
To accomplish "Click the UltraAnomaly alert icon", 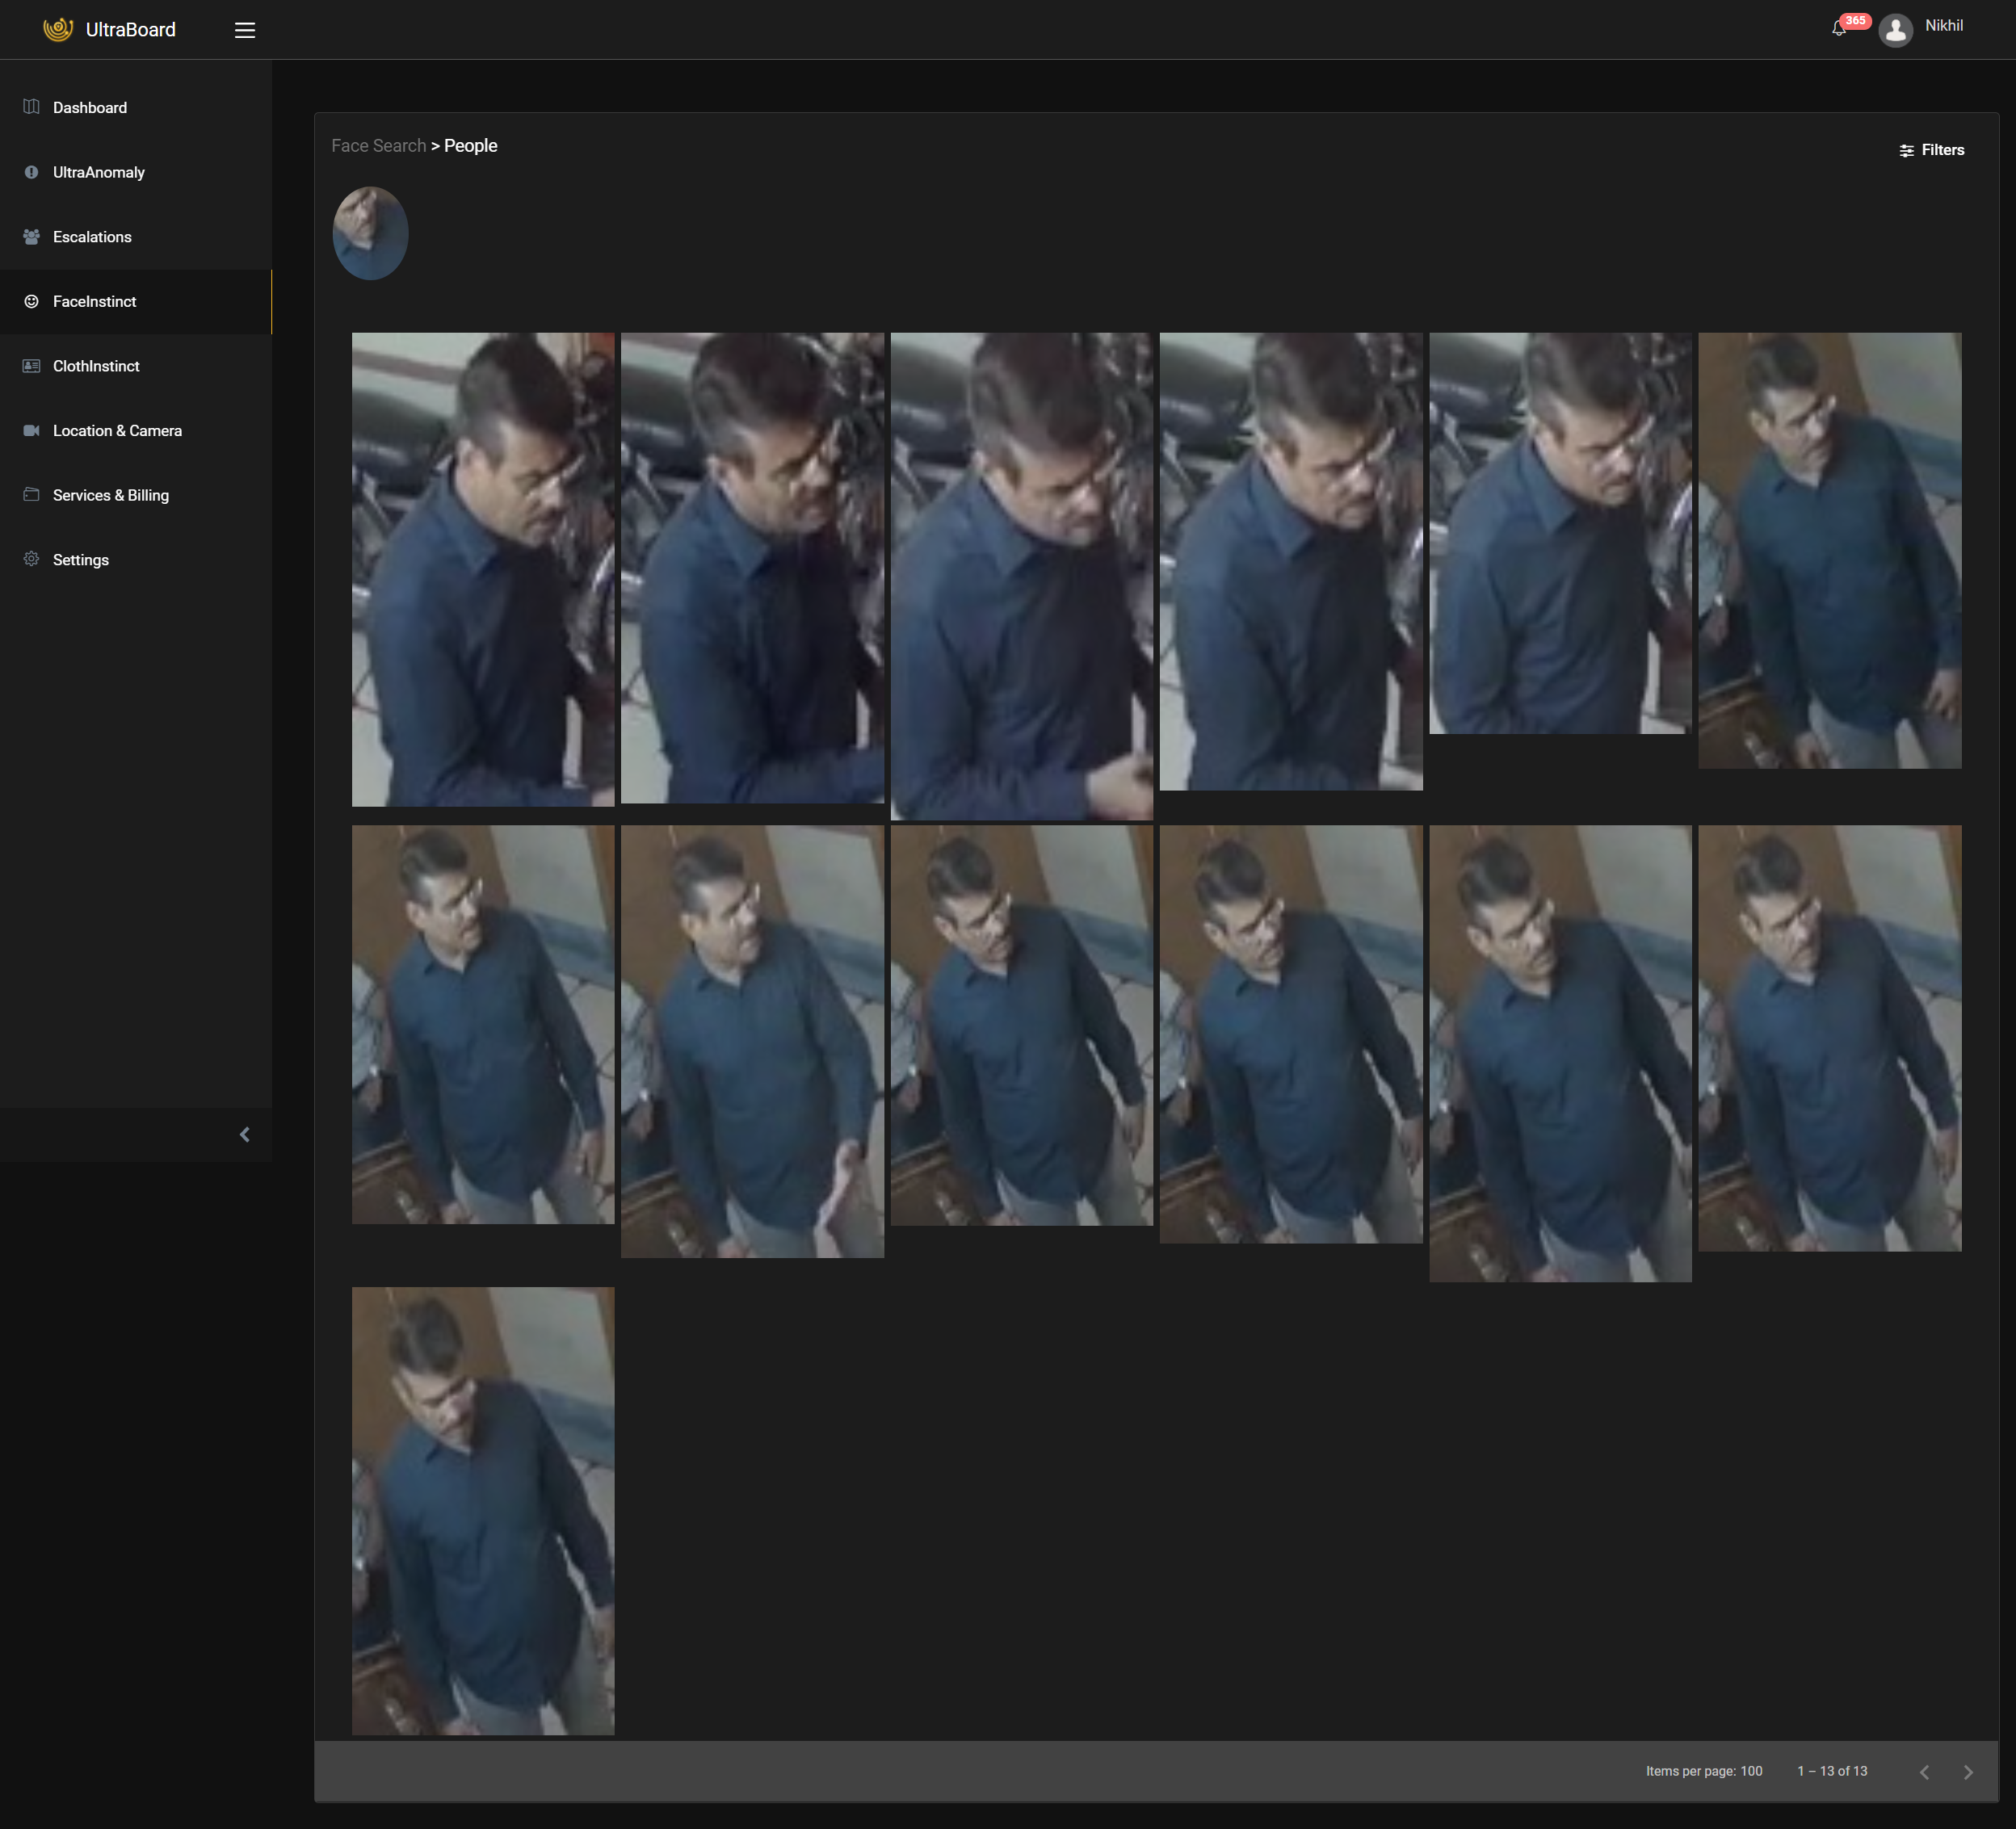I will (x=32, y=172).
